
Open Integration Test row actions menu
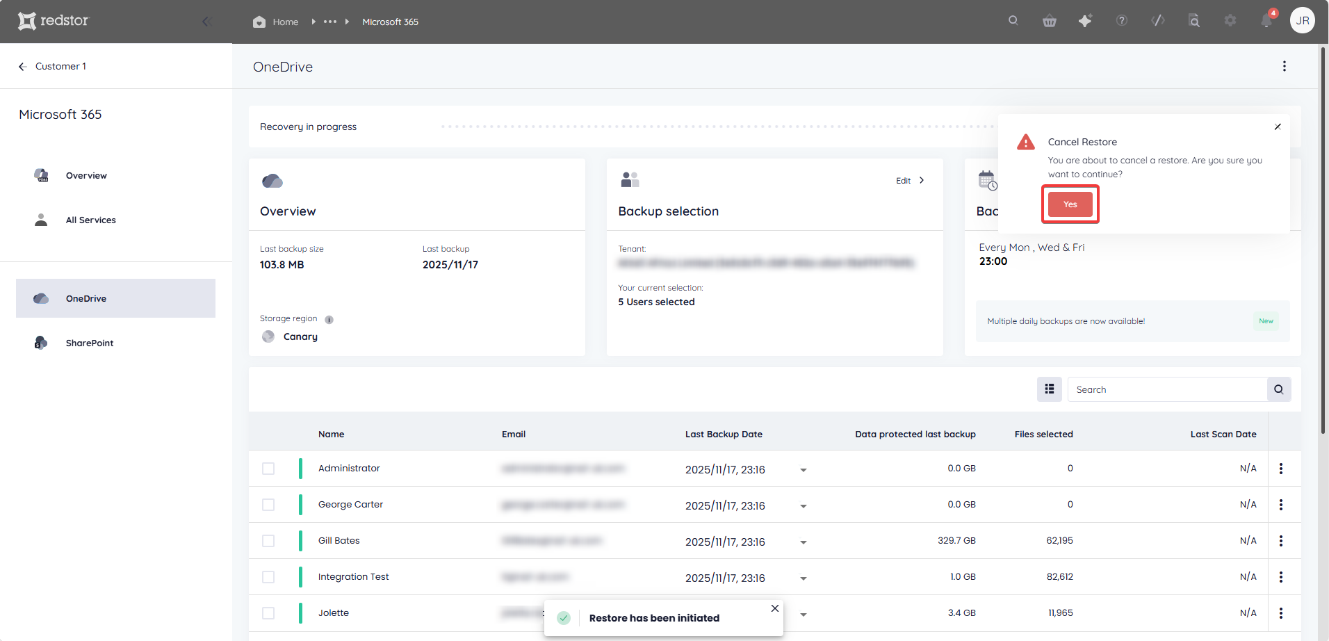point(1281,577)
